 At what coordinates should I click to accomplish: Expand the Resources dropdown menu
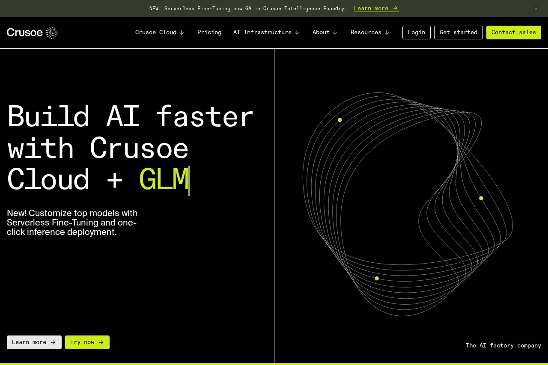(370, 33)
